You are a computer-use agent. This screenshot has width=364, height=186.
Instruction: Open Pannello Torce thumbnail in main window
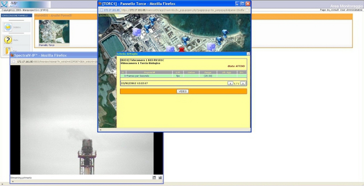pyautogui.click(x=54, y=32)
